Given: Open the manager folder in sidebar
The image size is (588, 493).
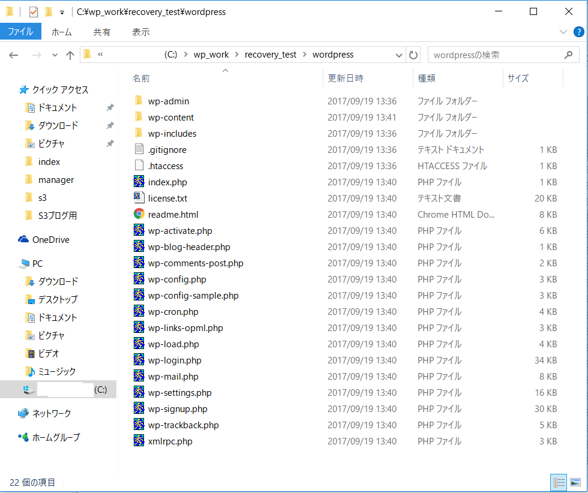Looking at the screenshot, I should click(x=56, y=180).
